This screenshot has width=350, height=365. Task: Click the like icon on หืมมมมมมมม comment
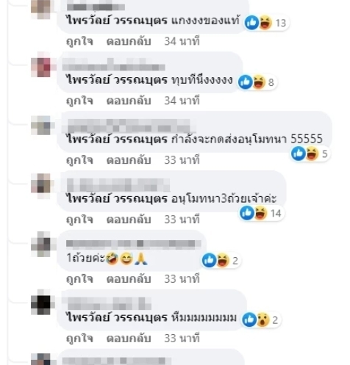coord(249,319)
